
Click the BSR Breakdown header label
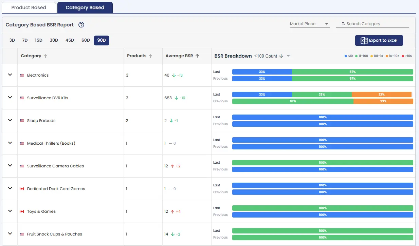click(233, 56)
